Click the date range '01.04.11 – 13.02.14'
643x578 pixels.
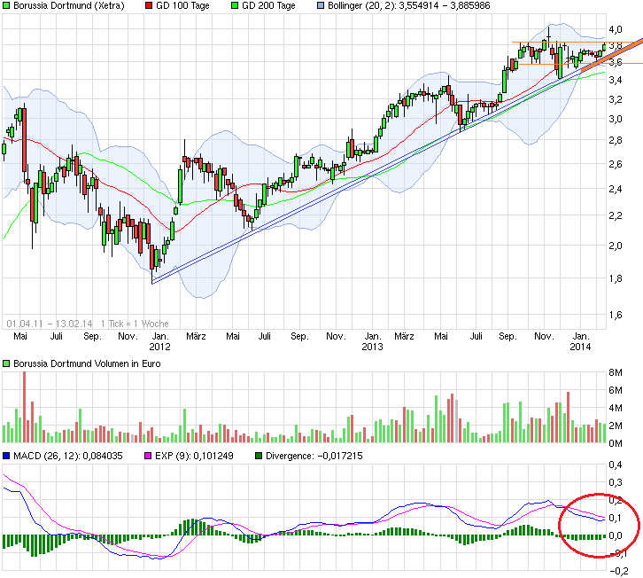[x=50, y=324]
